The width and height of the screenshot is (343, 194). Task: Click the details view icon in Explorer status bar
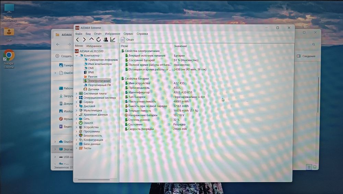click(309, 167)
